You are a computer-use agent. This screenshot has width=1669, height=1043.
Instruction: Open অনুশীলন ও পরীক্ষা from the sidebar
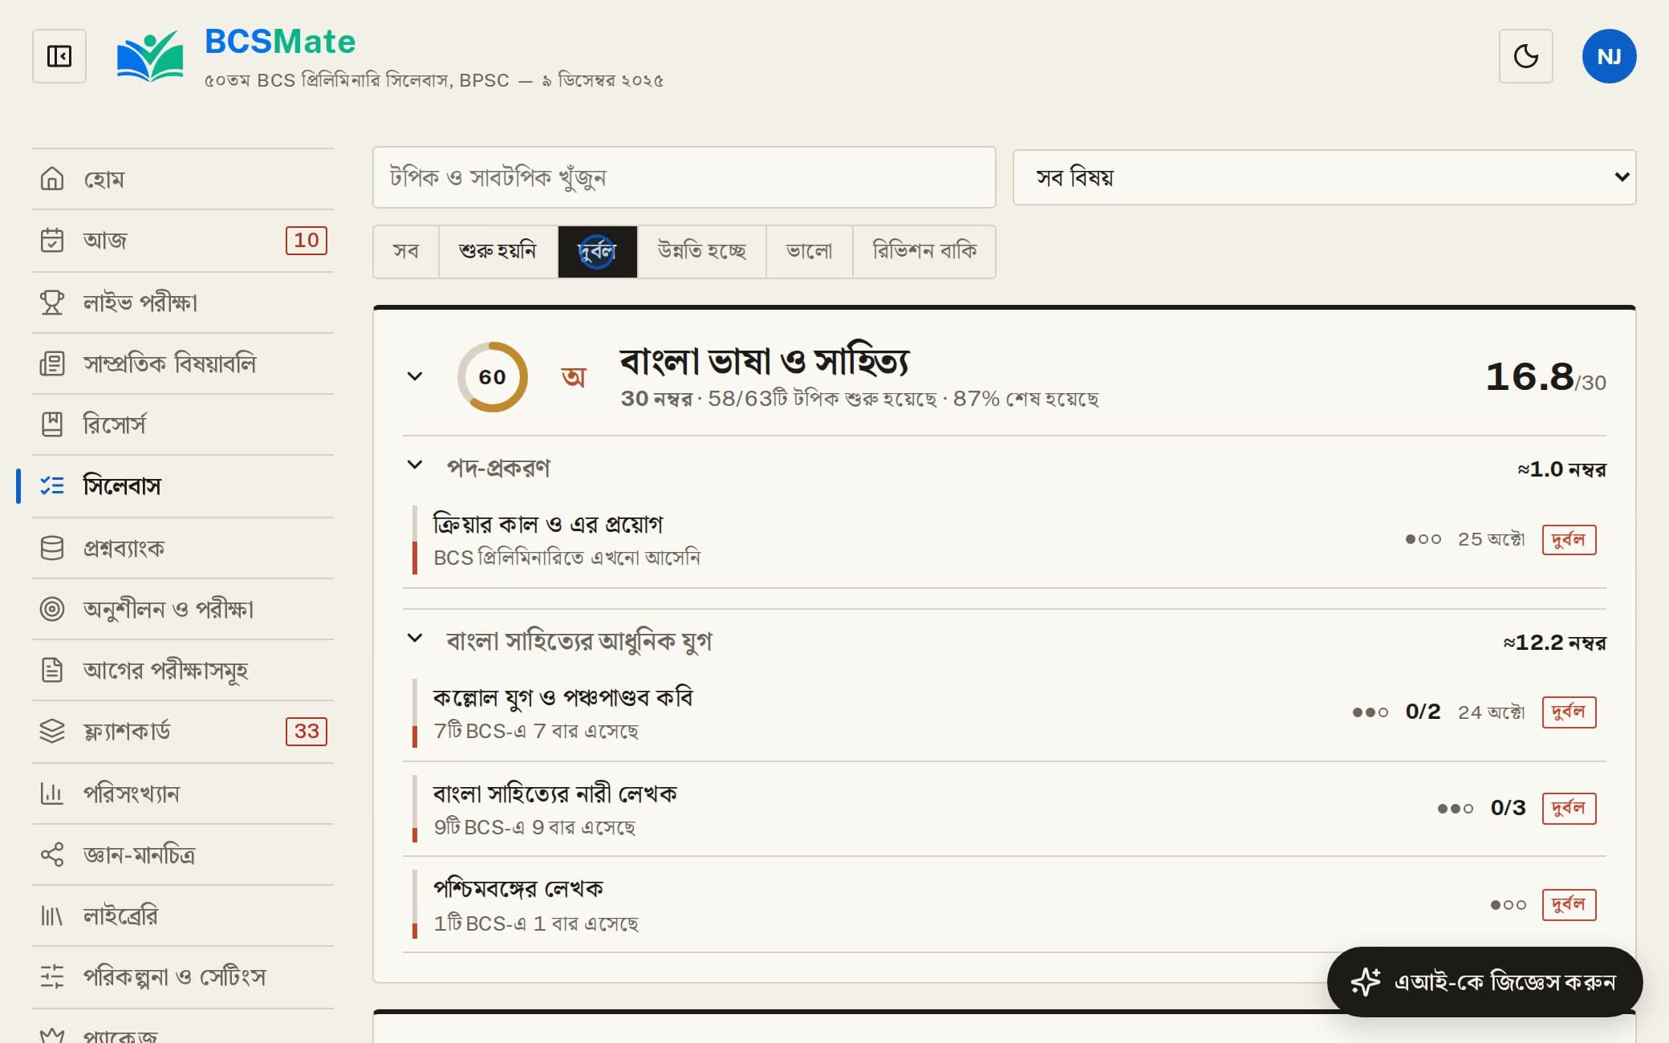[183, 609]
